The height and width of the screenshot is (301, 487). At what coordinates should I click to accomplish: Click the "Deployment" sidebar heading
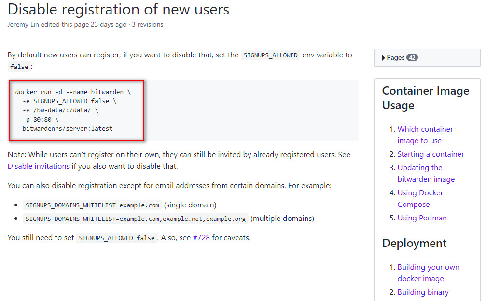(414, 243)
